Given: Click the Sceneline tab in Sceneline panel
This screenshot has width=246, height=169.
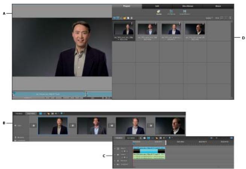Looking at the screenshot, I should [x=31, y=114].
